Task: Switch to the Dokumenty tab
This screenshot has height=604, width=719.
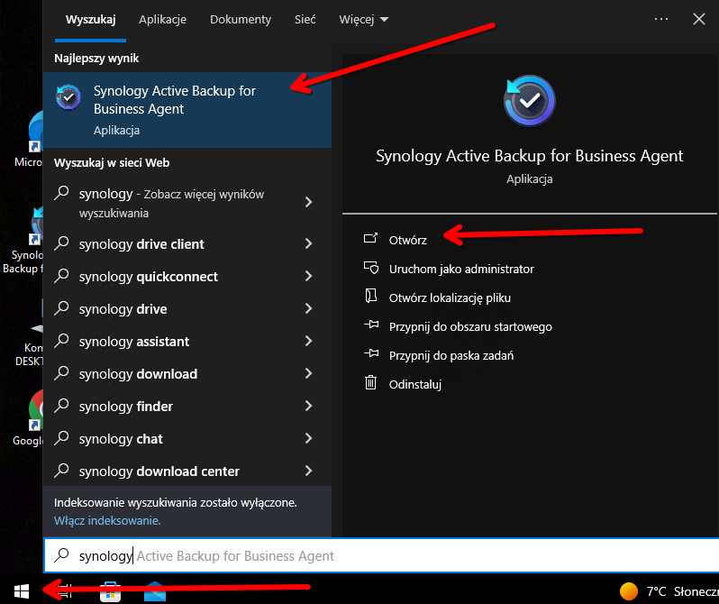Action: 241,19
